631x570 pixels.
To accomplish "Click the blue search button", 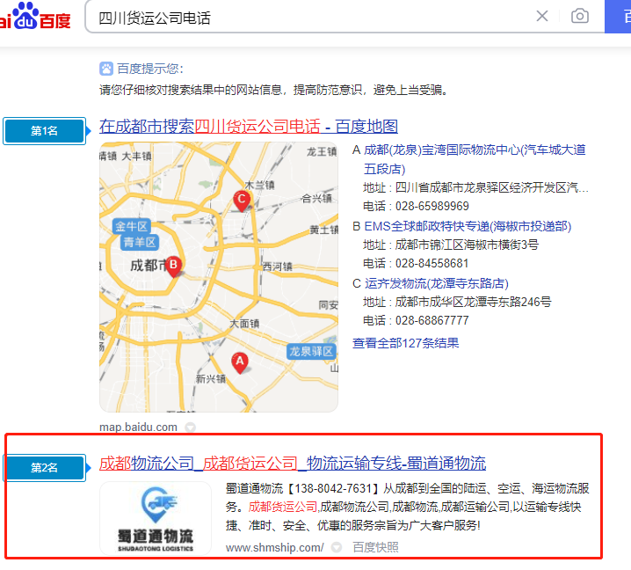I will [618, 16].
